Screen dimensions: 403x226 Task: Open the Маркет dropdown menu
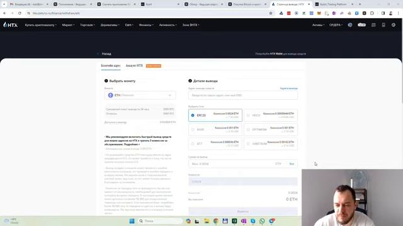pos(68,25)
